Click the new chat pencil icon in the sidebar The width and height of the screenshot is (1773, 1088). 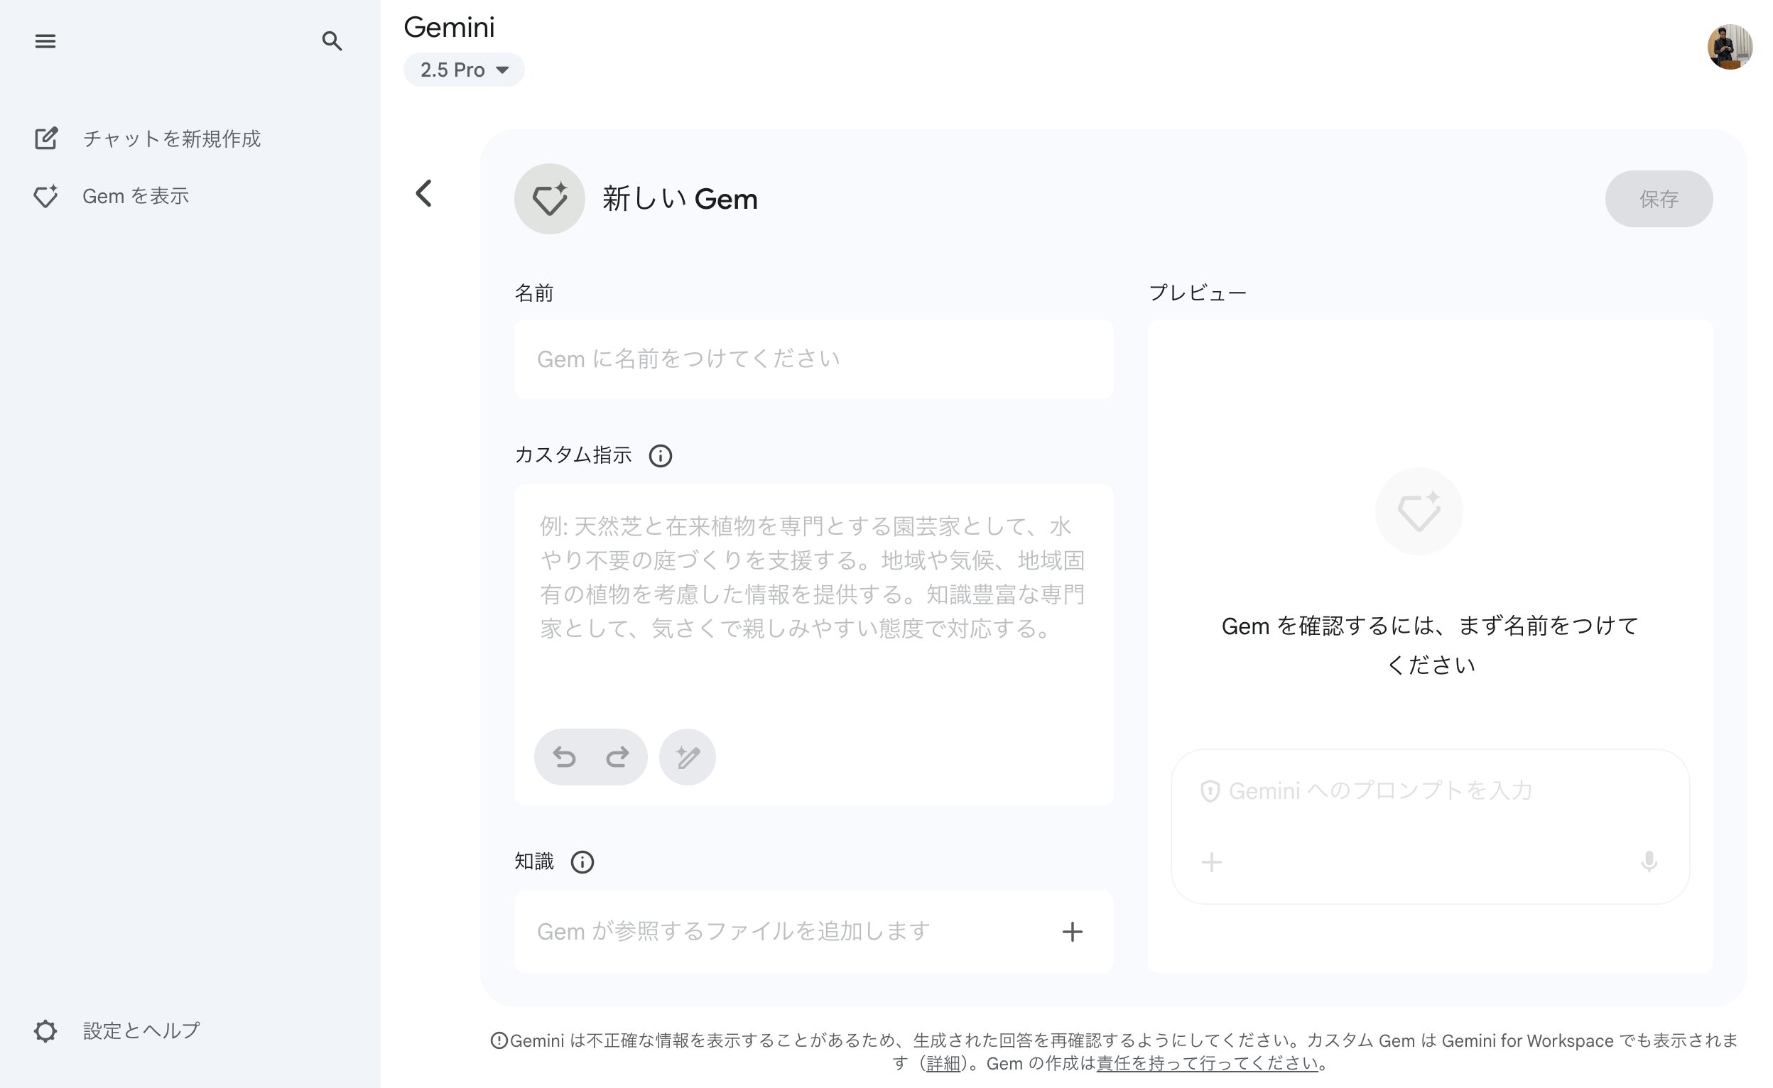click(46, 138)
